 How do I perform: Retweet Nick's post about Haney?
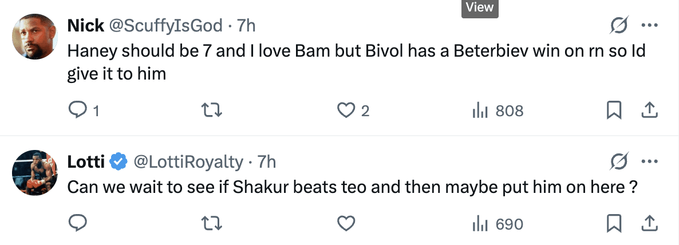[212, 110]
